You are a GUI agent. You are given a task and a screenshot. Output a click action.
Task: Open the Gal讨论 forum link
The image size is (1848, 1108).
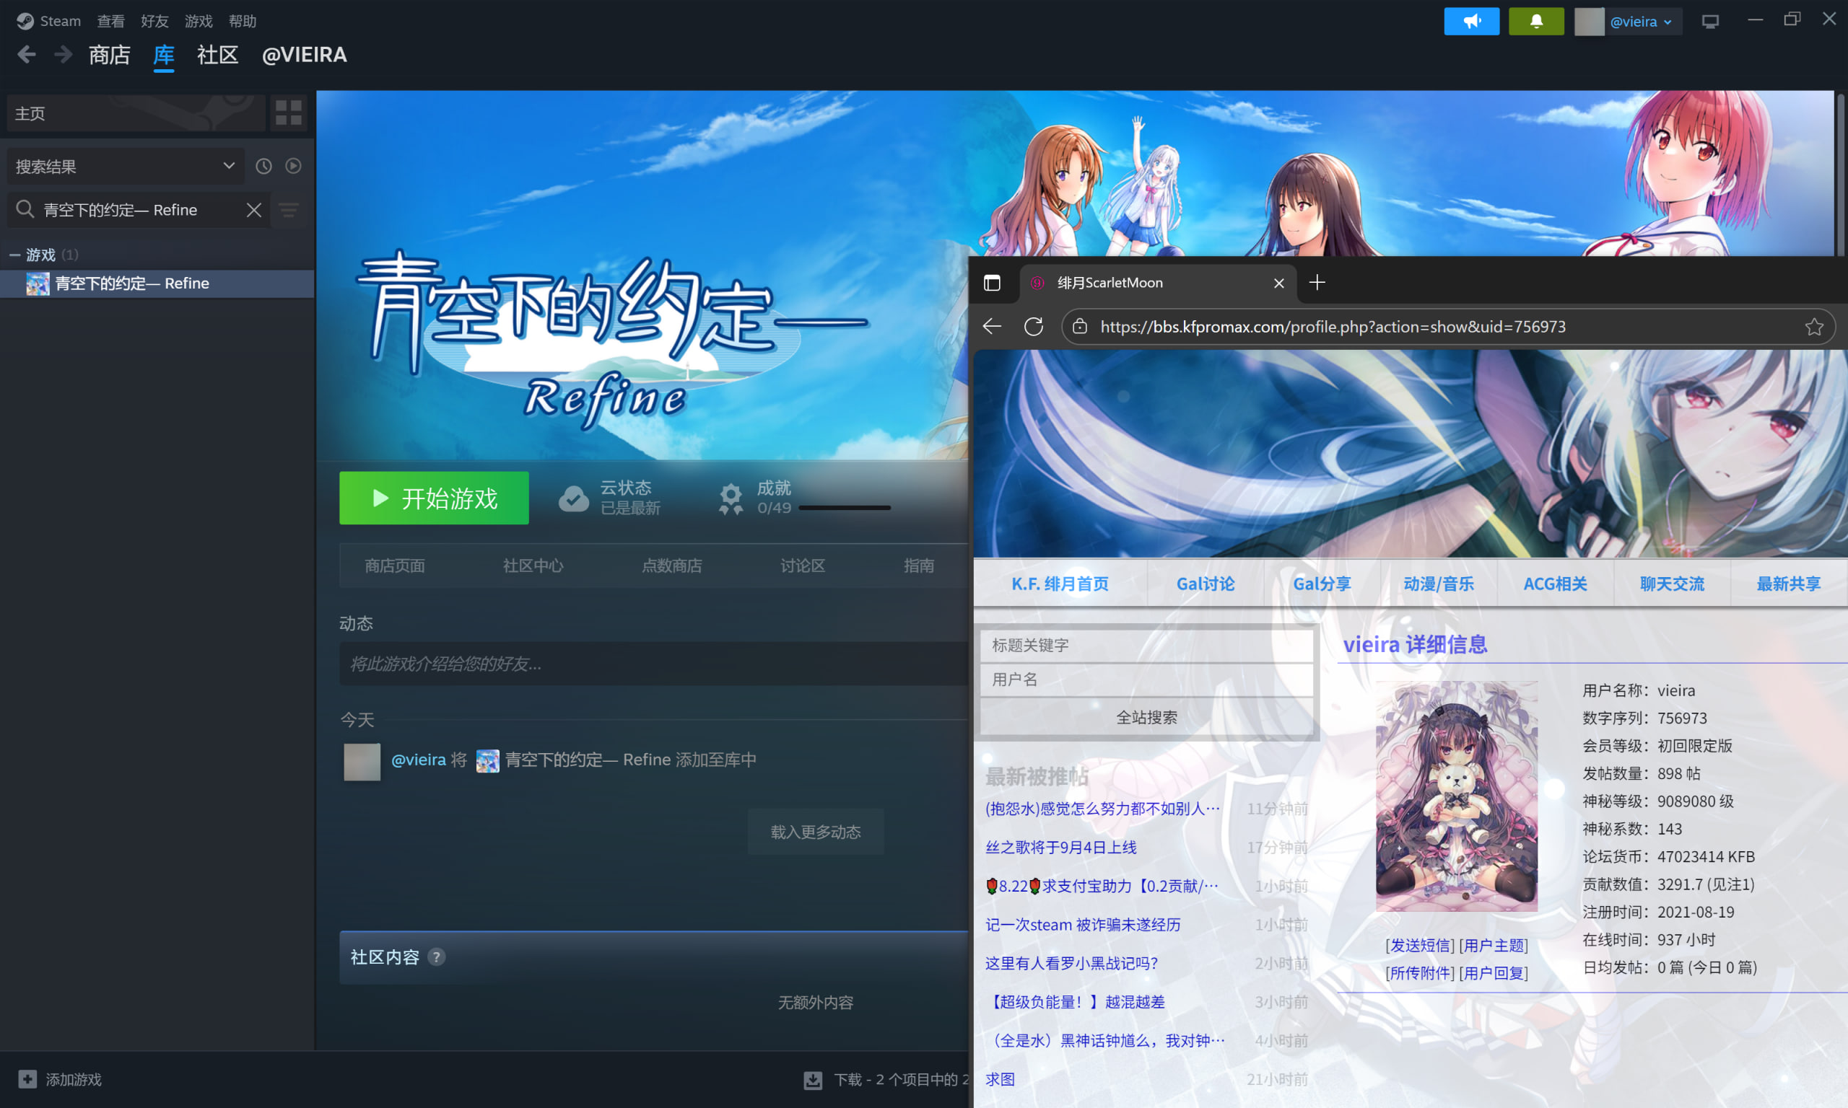(1205, 583)
